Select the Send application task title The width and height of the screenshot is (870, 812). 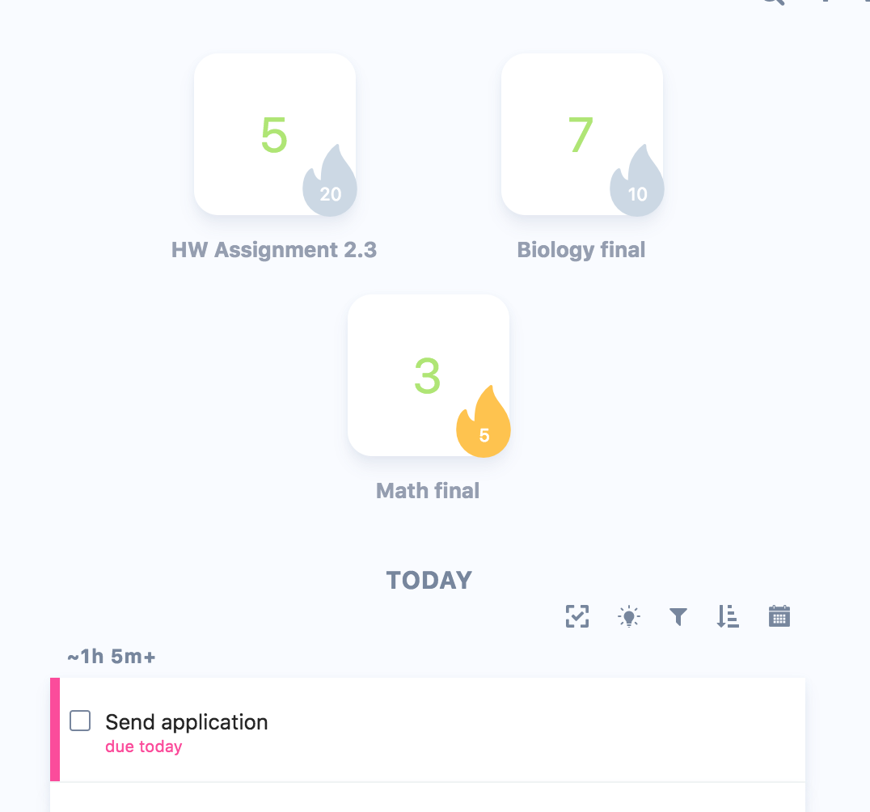point(187,722)
